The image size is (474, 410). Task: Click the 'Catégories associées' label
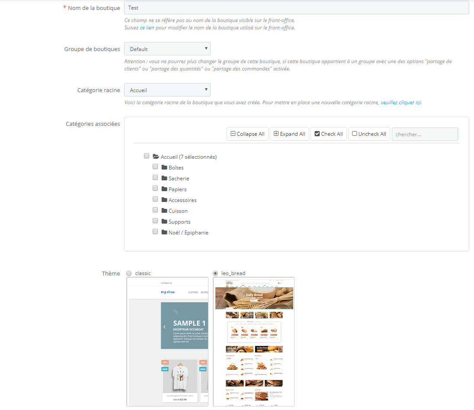(93, 124)
